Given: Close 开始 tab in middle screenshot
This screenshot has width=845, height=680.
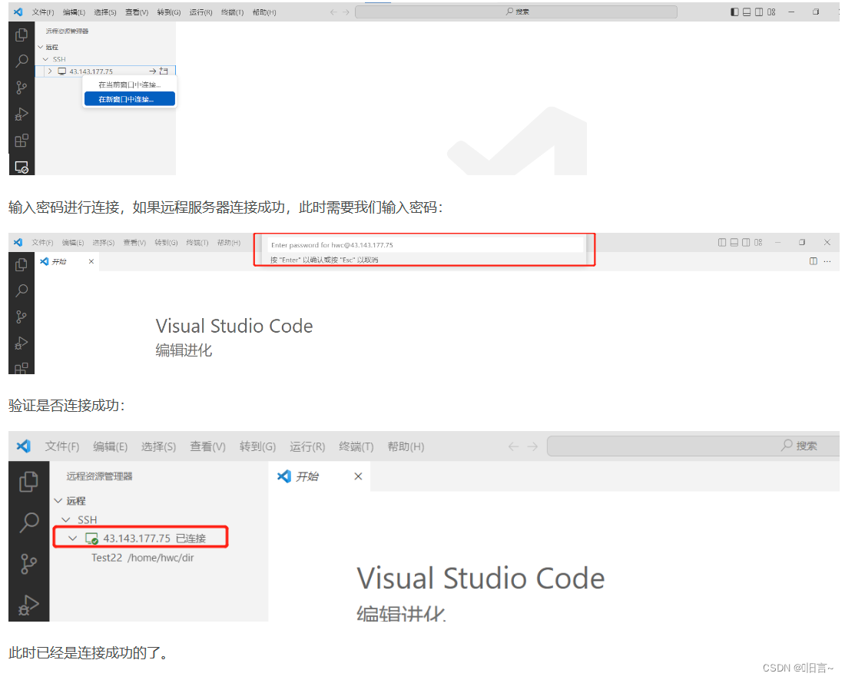Looking at the screenshot, I should [91, 261].
